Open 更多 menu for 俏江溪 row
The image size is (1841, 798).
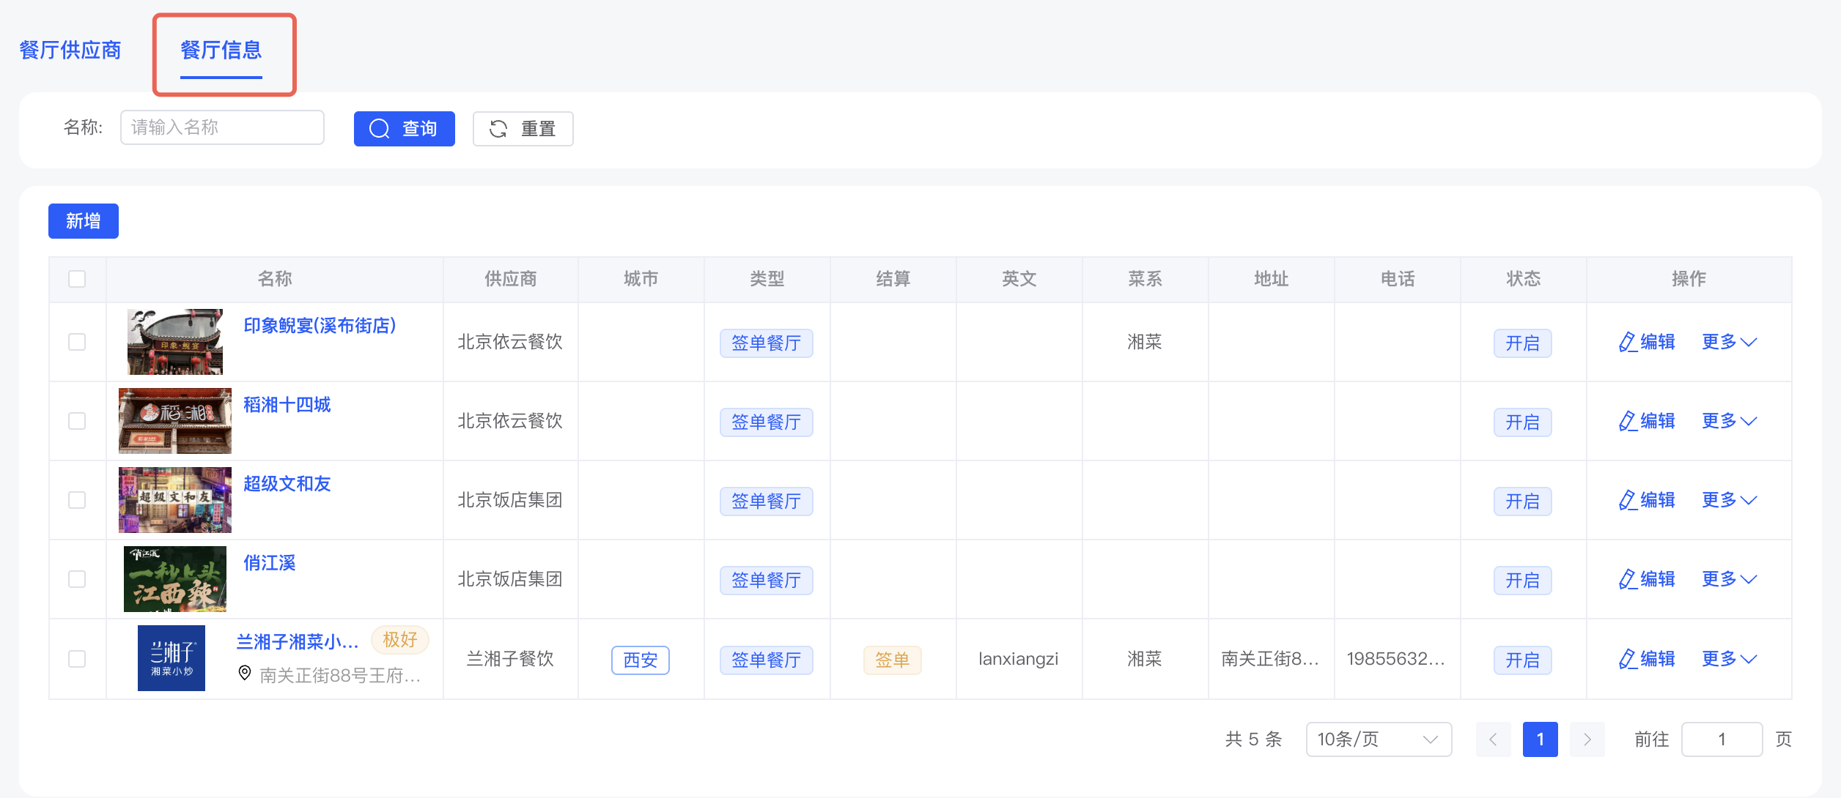(1728, 579)
